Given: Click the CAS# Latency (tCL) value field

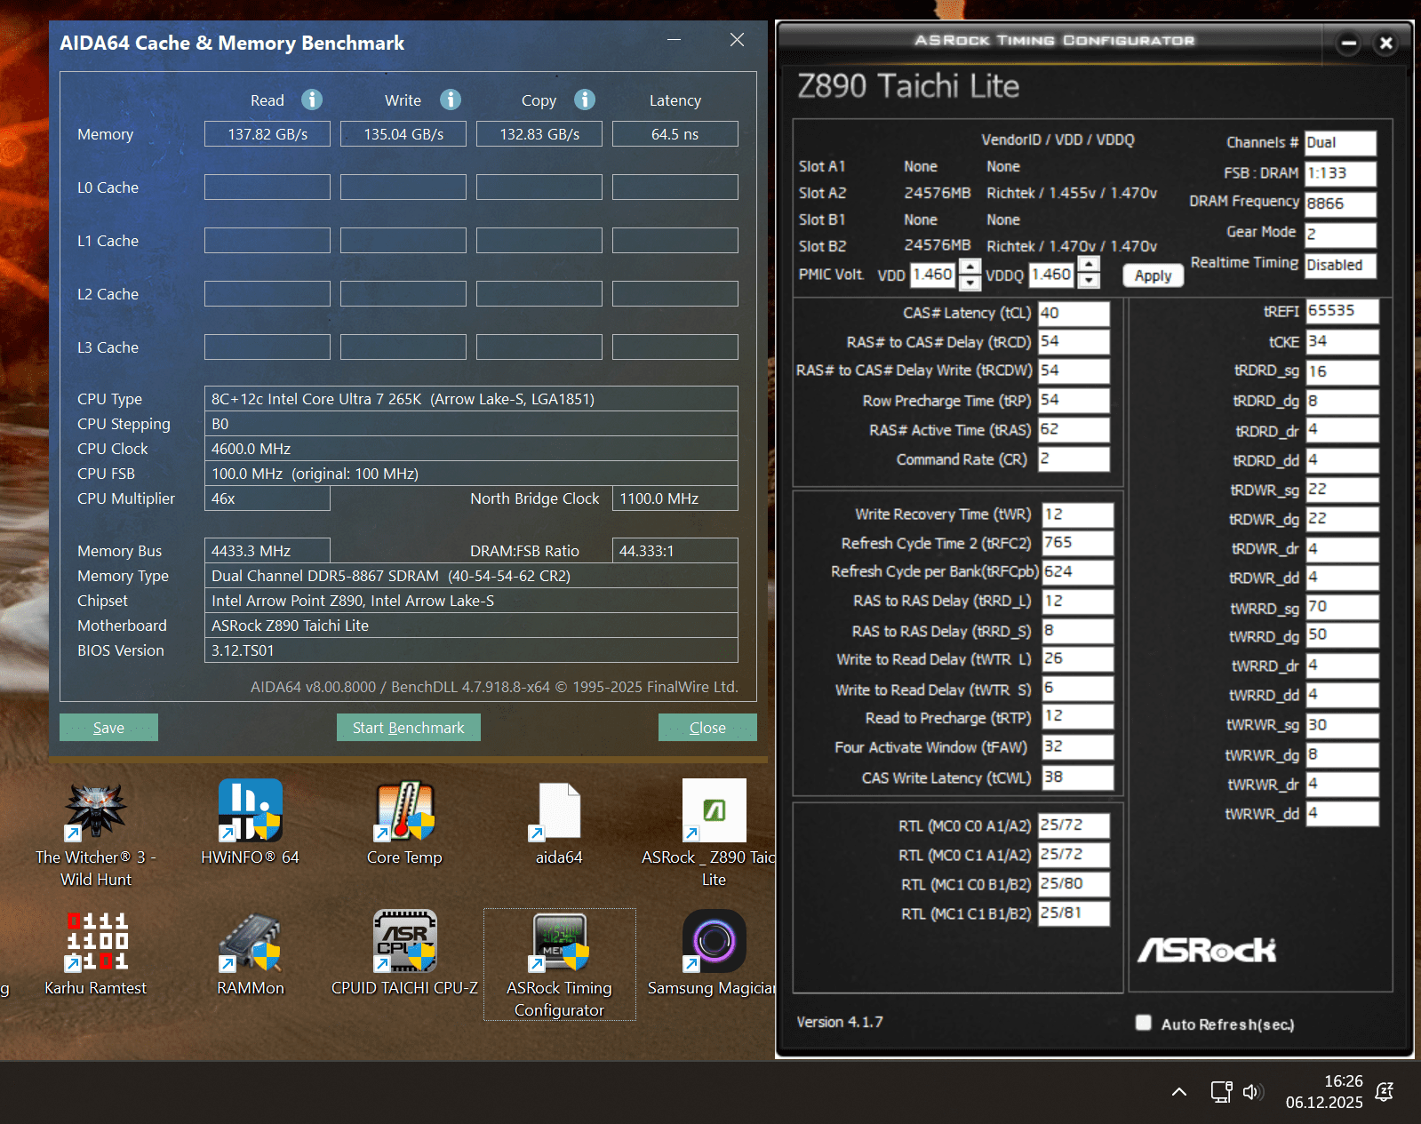Looking at the screenshot, I should (x=1074, y=313).
